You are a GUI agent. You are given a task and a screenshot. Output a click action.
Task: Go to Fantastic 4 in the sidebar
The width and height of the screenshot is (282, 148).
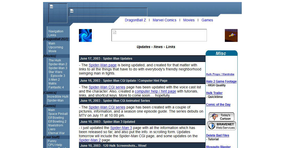56,87
